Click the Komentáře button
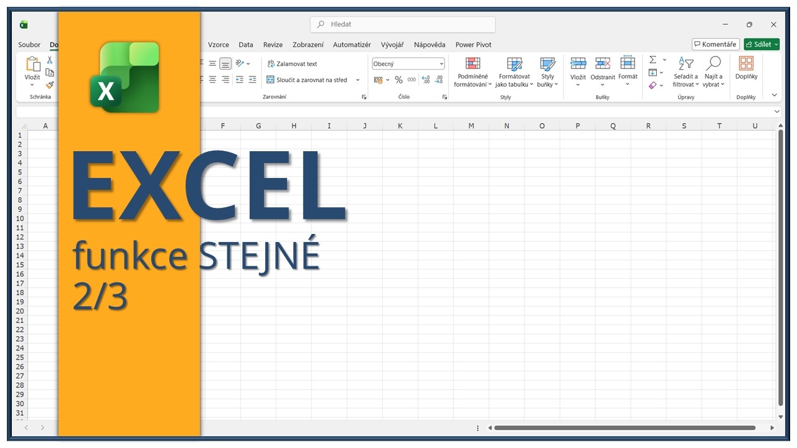797x448 pixels. (x=715, y=44)
